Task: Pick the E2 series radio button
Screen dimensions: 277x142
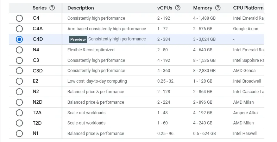Action: click(19, 81)
